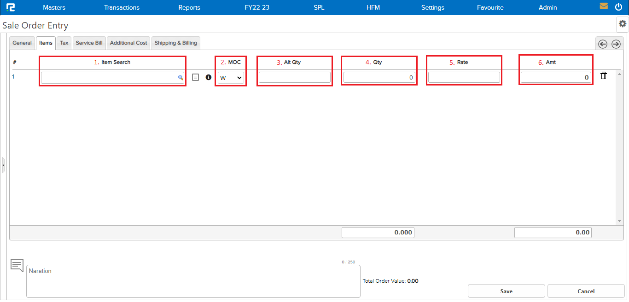
Task: Click the Naration text area
Action: [x=193, y=281]
